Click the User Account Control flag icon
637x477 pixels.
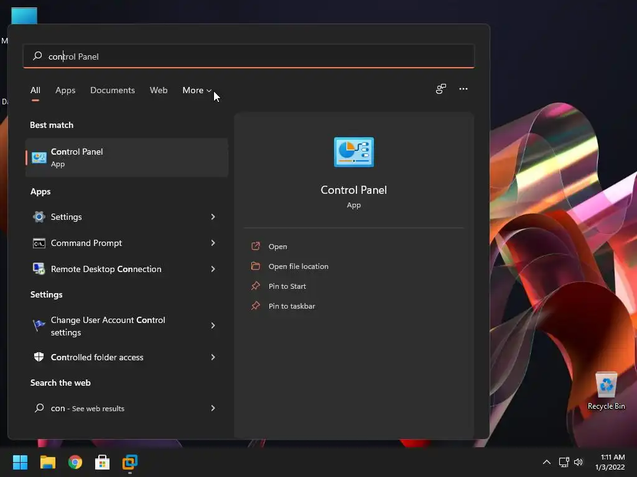coord(39,325)
